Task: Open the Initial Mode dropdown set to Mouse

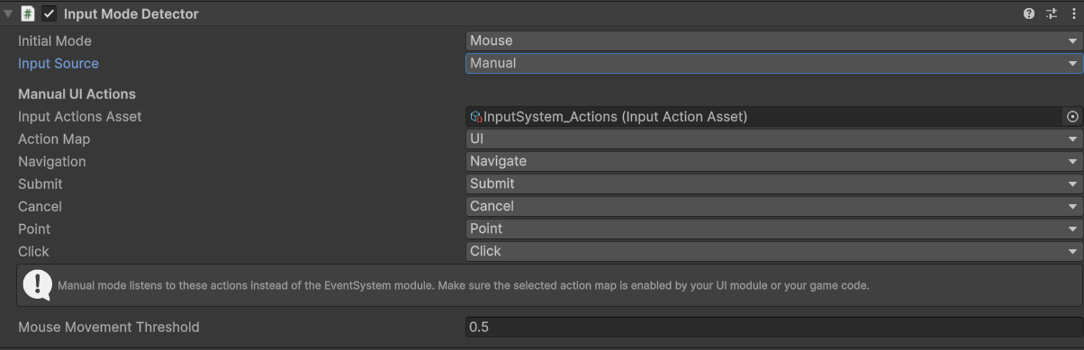Action: pyautogui.click(x=774, y=40)
